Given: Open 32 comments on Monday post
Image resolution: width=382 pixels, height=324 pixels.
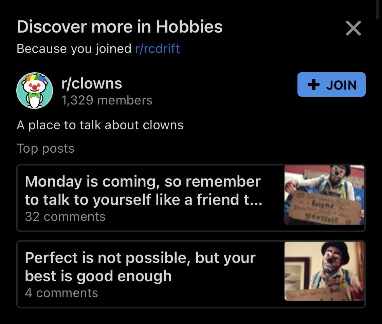Looking at the screenshot, I should click(x=65, y=216).
